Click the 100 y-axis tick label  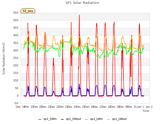pyautogui.click(x=16, y=80)
